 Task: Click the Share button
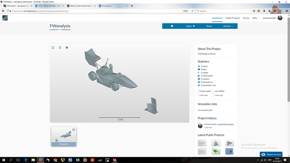pos(209,26)
